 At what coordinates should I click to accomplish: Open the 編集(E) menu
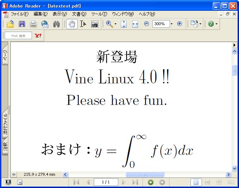(41, 14)
